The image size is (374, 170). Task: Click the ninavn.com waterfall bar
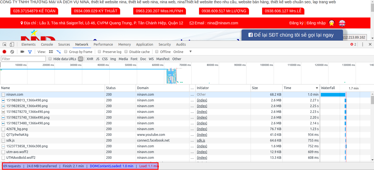(x=333, y=95)
